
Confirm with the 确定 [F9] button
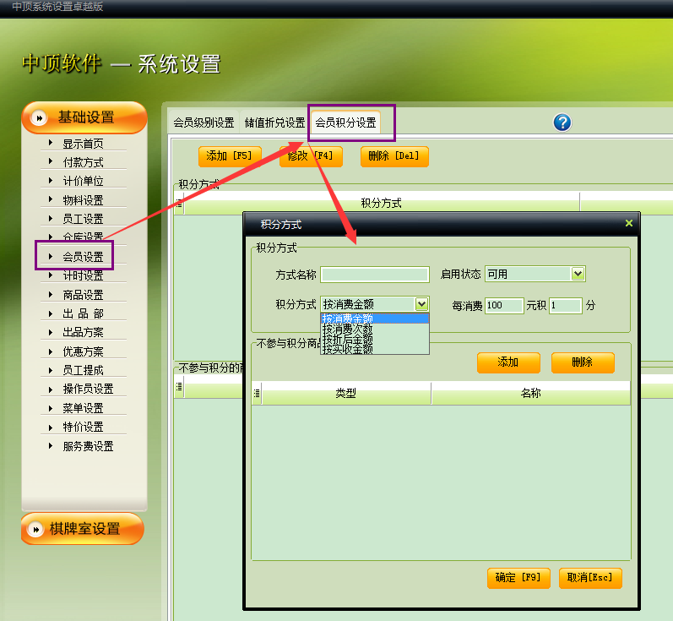coord(518,578)
